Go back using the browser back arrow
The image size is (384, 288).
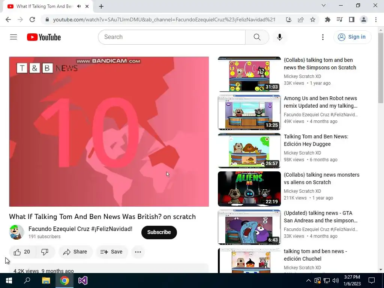8,19
